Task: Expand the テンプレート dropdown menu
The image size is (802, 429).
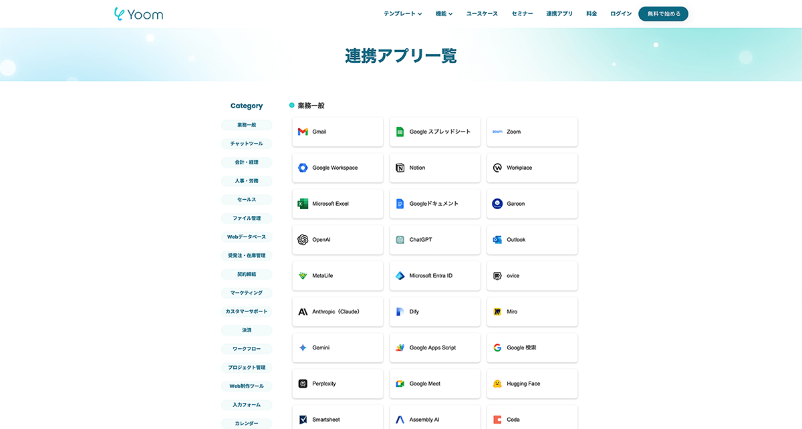Action: click(402, 13)
